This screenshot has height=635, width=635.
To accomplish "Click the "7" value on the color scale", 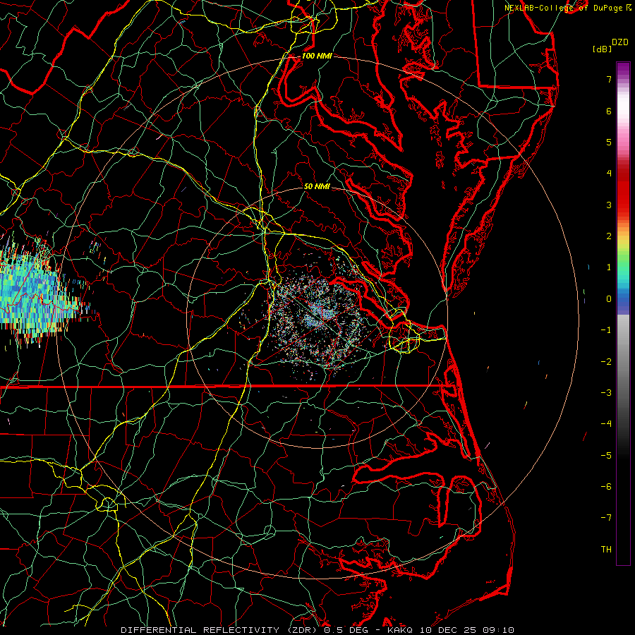I will pos(609,79).
